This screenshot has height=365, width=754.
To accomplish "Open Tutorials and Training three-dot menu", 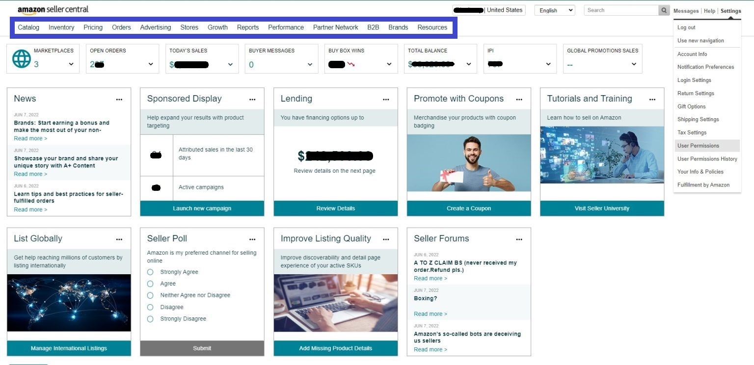I will [x=652, y=99].
